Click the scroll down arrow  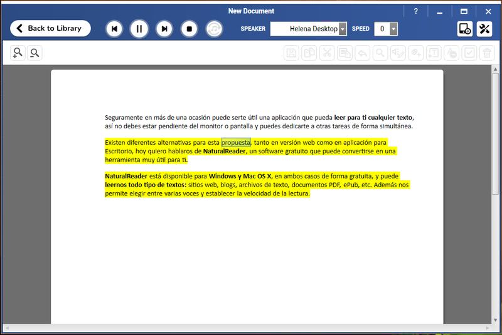pyautogui.click(x=495, y=320)
